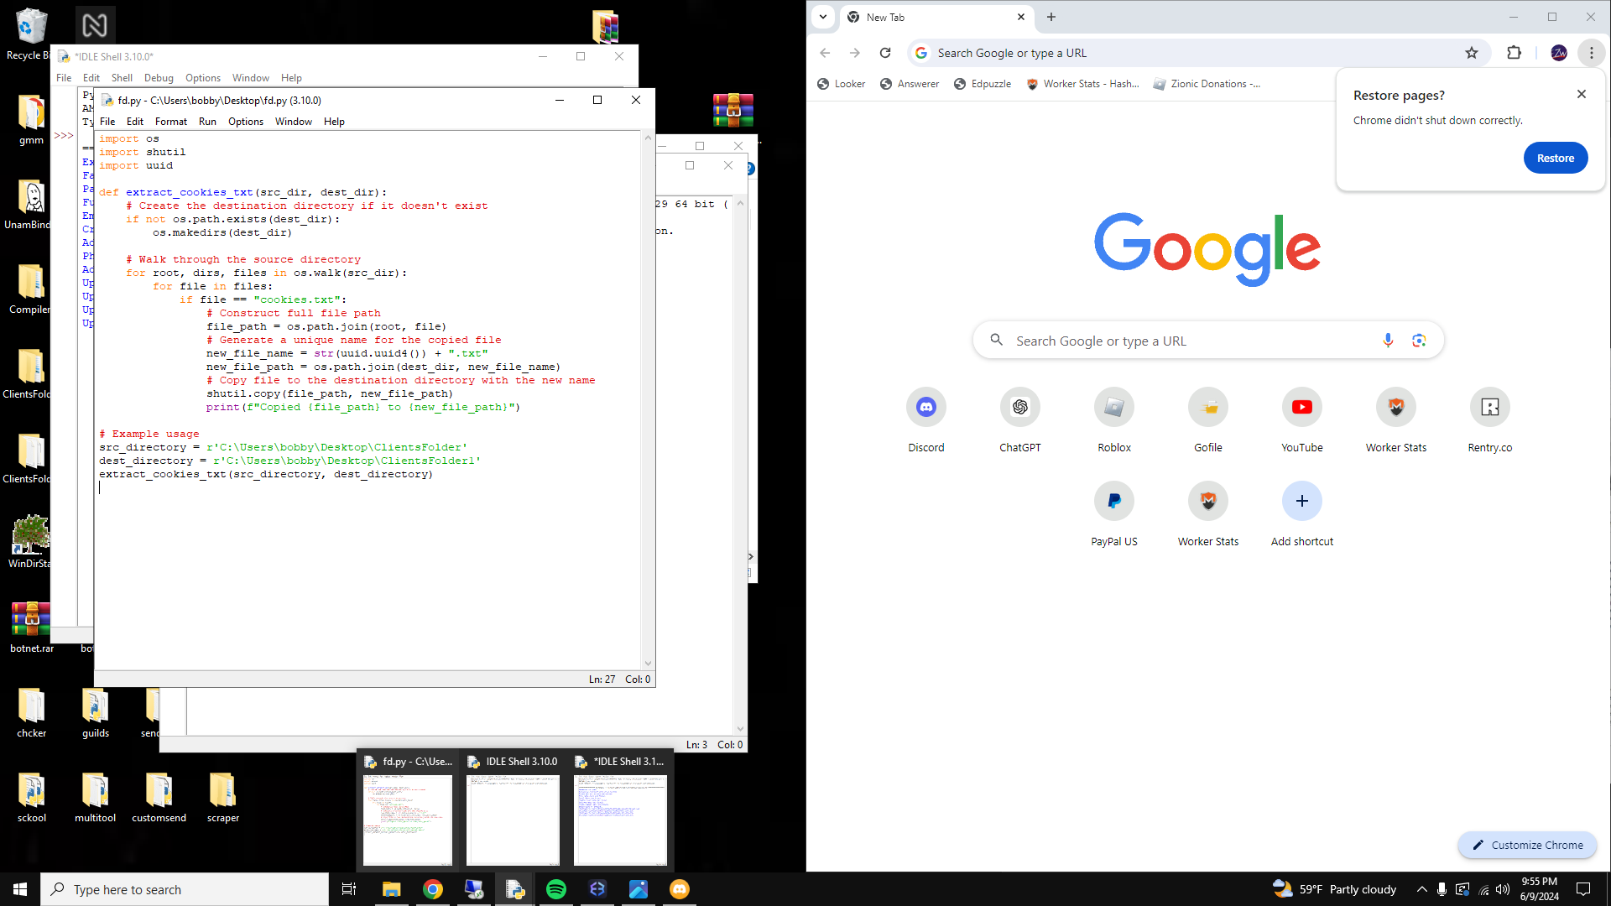1611x906 pixels.
Task: Dismiss the Restore pages popup
Action: (1581, 94)
